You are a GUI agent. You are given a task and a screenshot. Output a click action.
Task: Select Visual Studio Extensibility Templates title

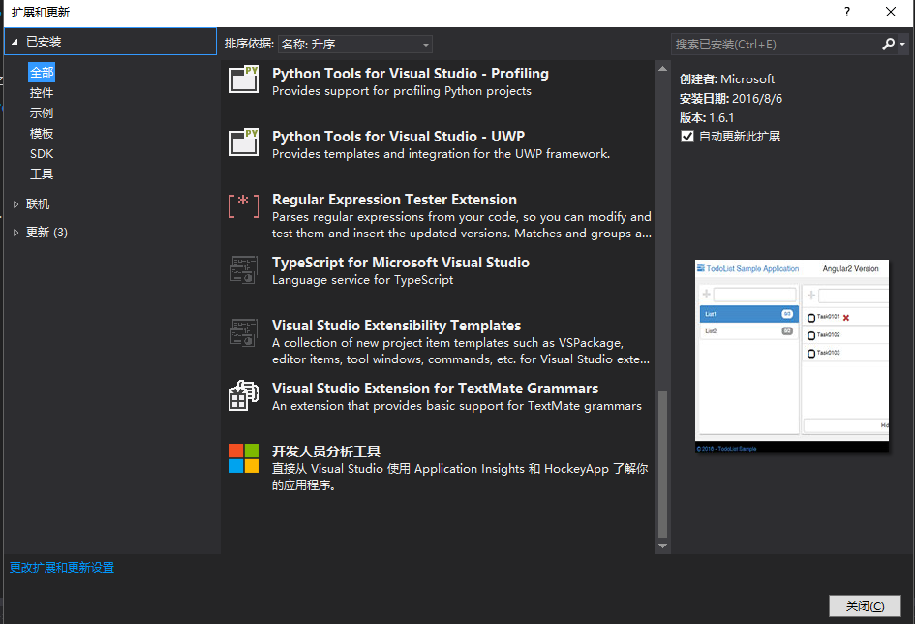pyautogui.click(x=396, y=326)
